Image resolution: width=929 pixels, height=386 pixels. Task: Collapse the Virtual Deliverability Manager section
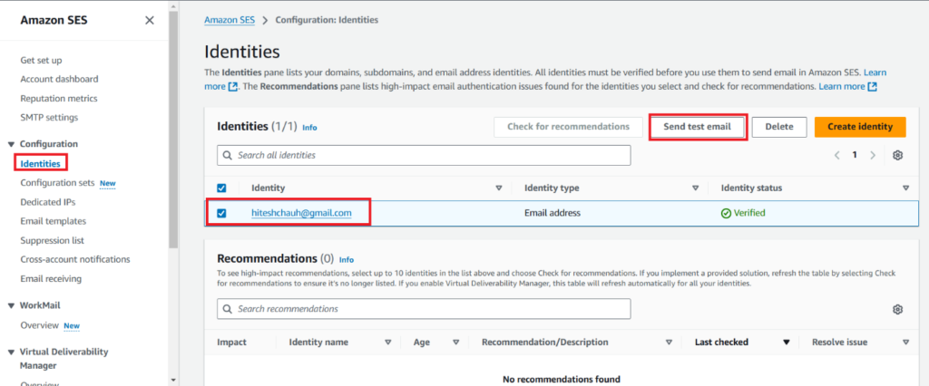pyautogui.click(x=11, y=351)
